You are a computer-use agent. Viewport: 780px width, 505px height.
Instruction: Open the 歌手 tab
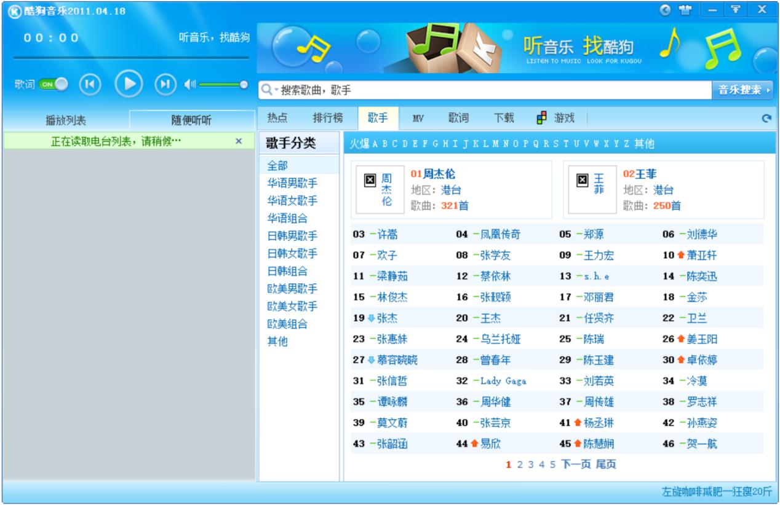[378, 118]
